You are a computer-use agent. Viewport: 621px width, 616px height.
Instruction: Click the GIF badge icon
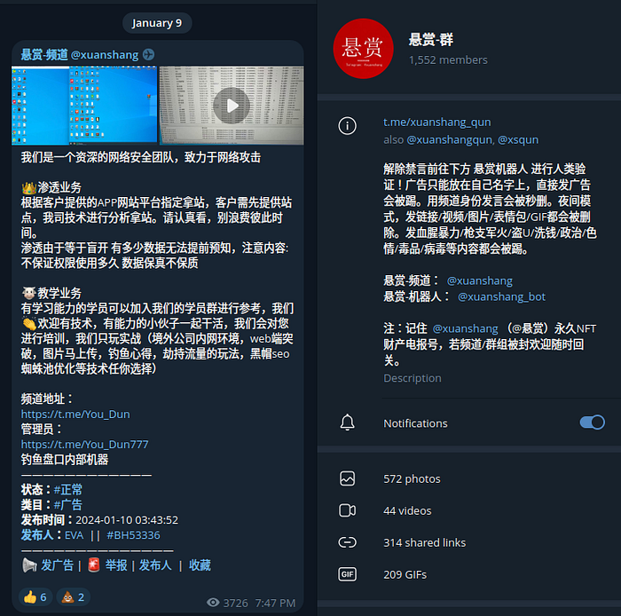point(348,574)
